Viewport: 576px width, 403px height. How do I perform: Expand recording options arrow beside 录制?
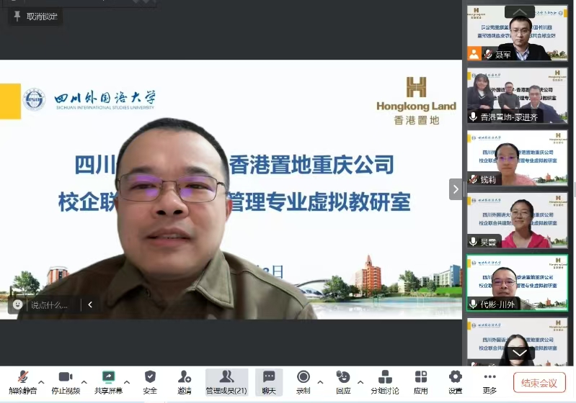pos(320,382)
